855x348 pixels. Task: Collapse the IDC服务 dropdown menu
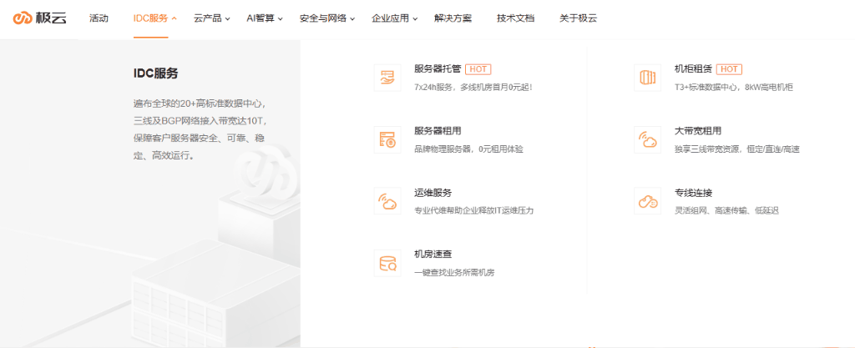pyautogui.click(x=155, y=18)
